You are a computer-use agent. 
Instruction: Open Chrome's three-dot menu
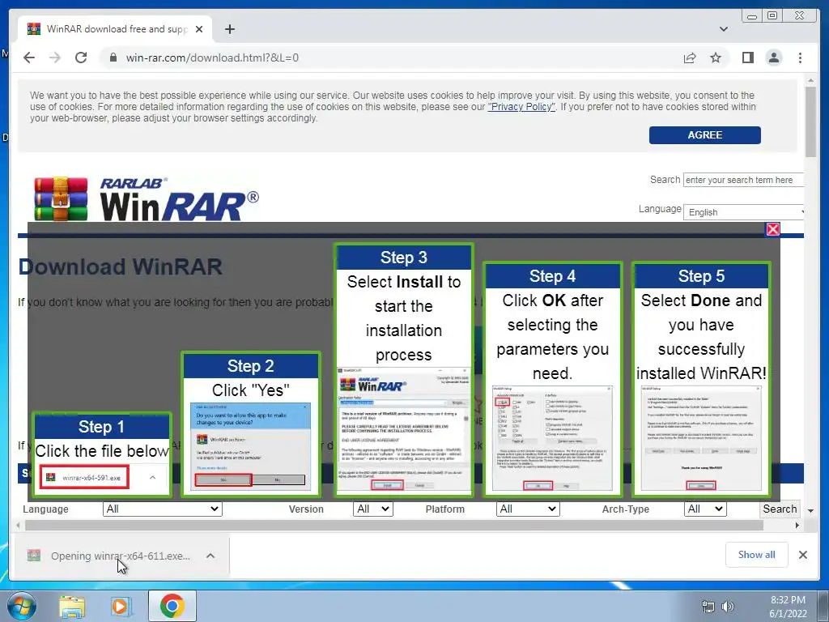coord(800,58)
